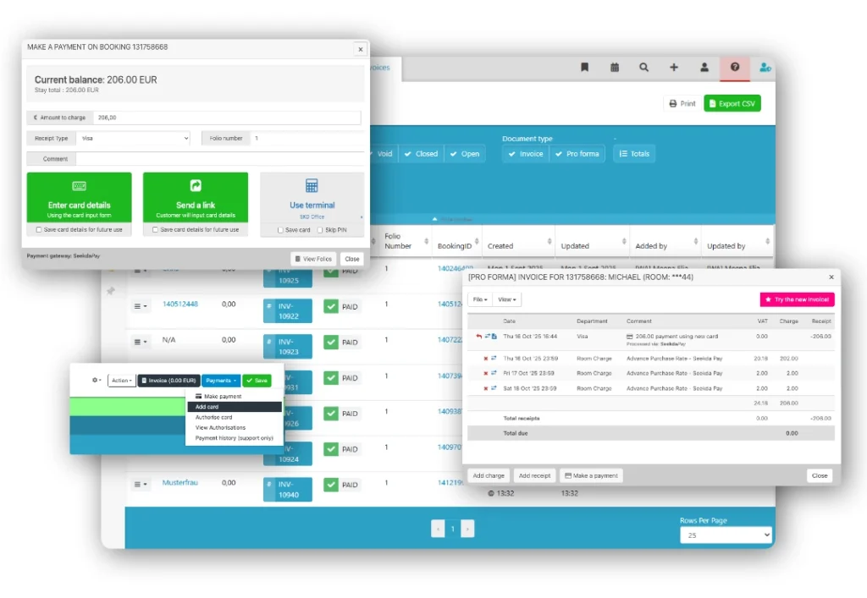Click the plus icon in top toolbar
The height and width of the screenshot is (598, 867).
674,68
